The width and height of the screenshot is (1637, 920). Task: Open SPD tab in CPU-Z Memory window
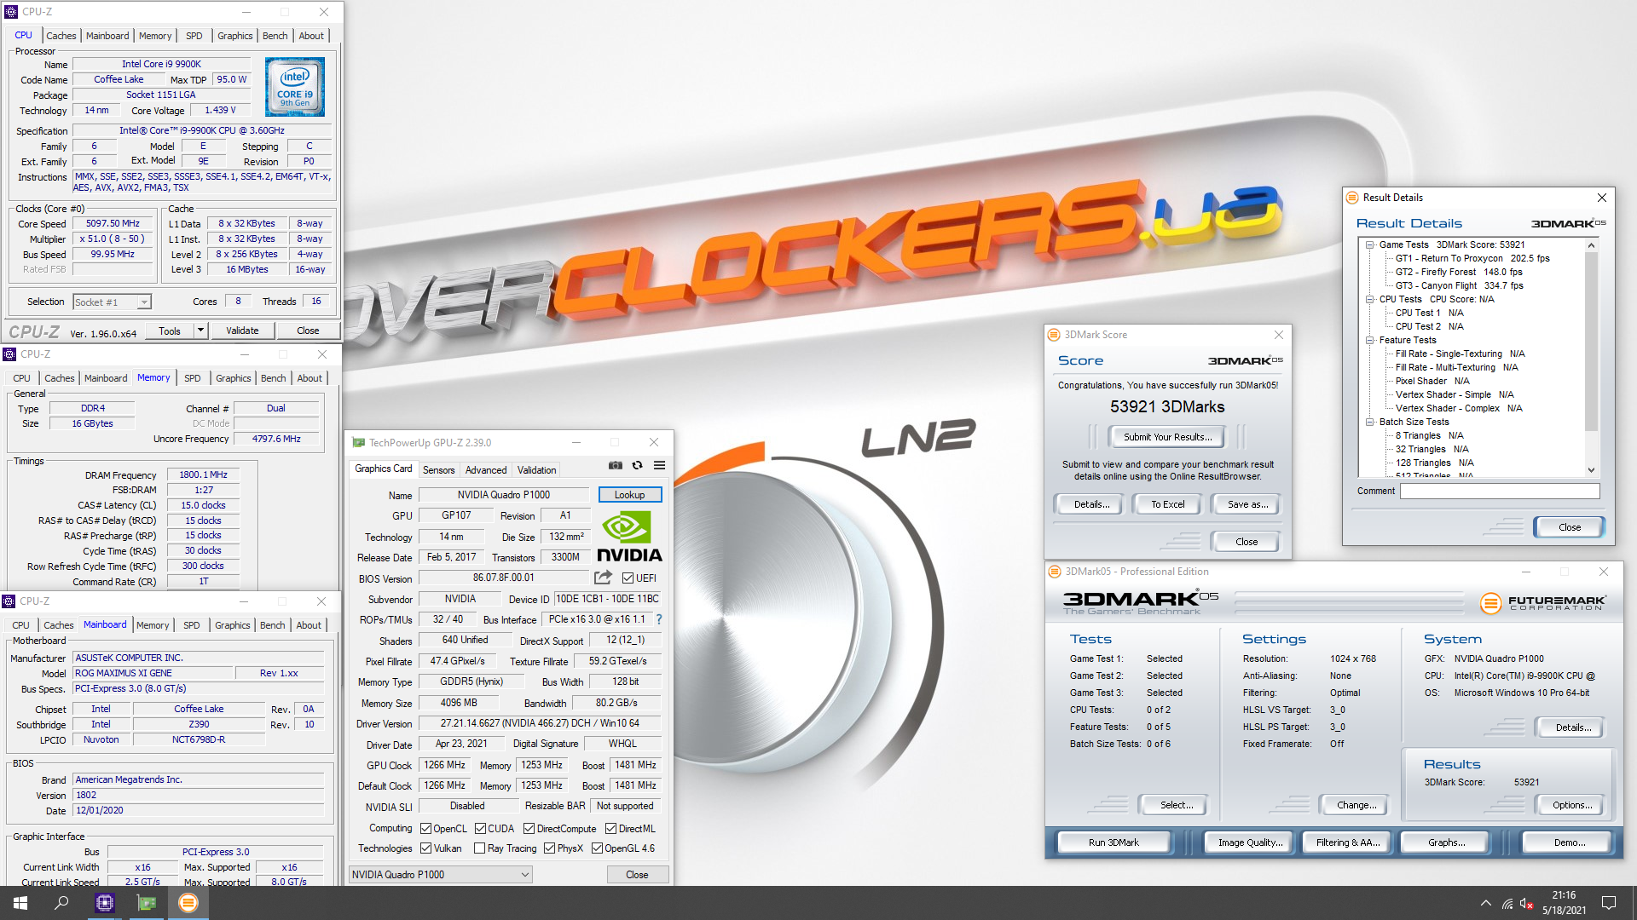click(193, 378)
